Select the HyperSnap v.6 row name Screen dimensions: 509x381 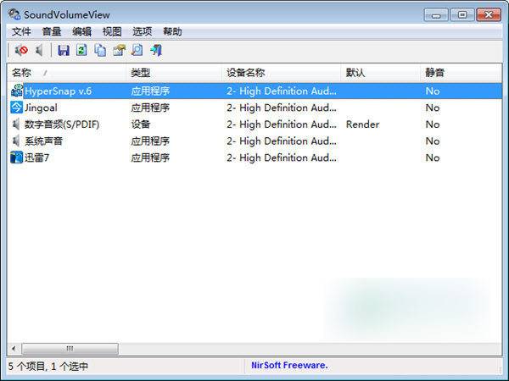[x=58, y=91]
